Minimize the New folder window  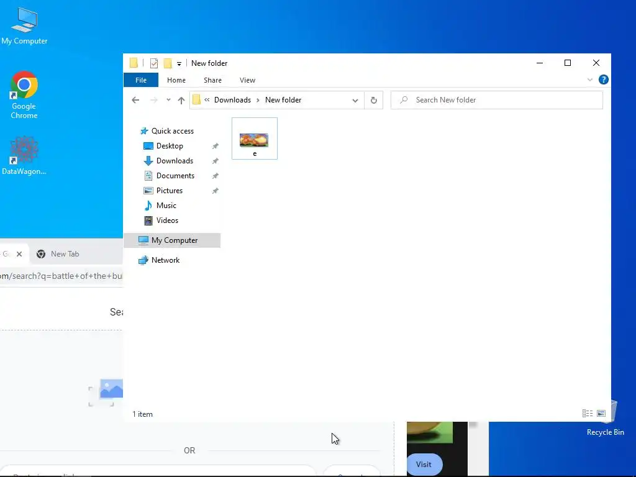(540, 63)
